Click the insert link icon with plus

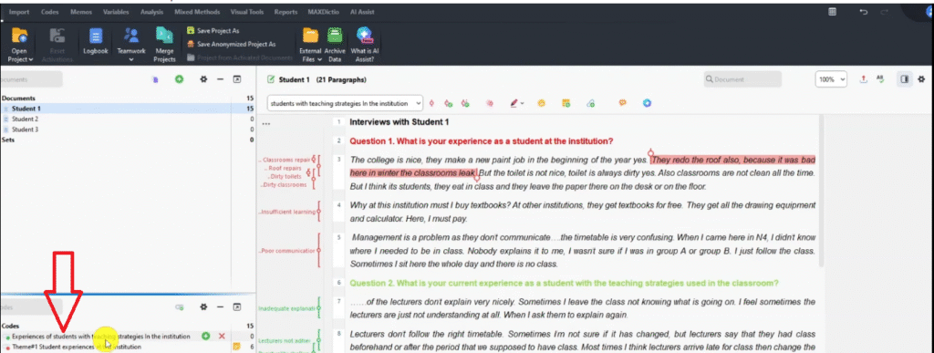point(590,103)
